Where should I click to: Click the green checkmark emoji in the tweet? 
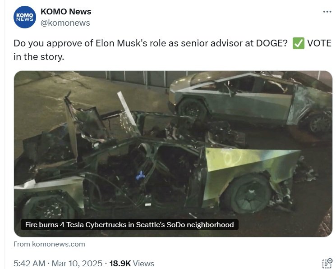click(x=298, y=43)
